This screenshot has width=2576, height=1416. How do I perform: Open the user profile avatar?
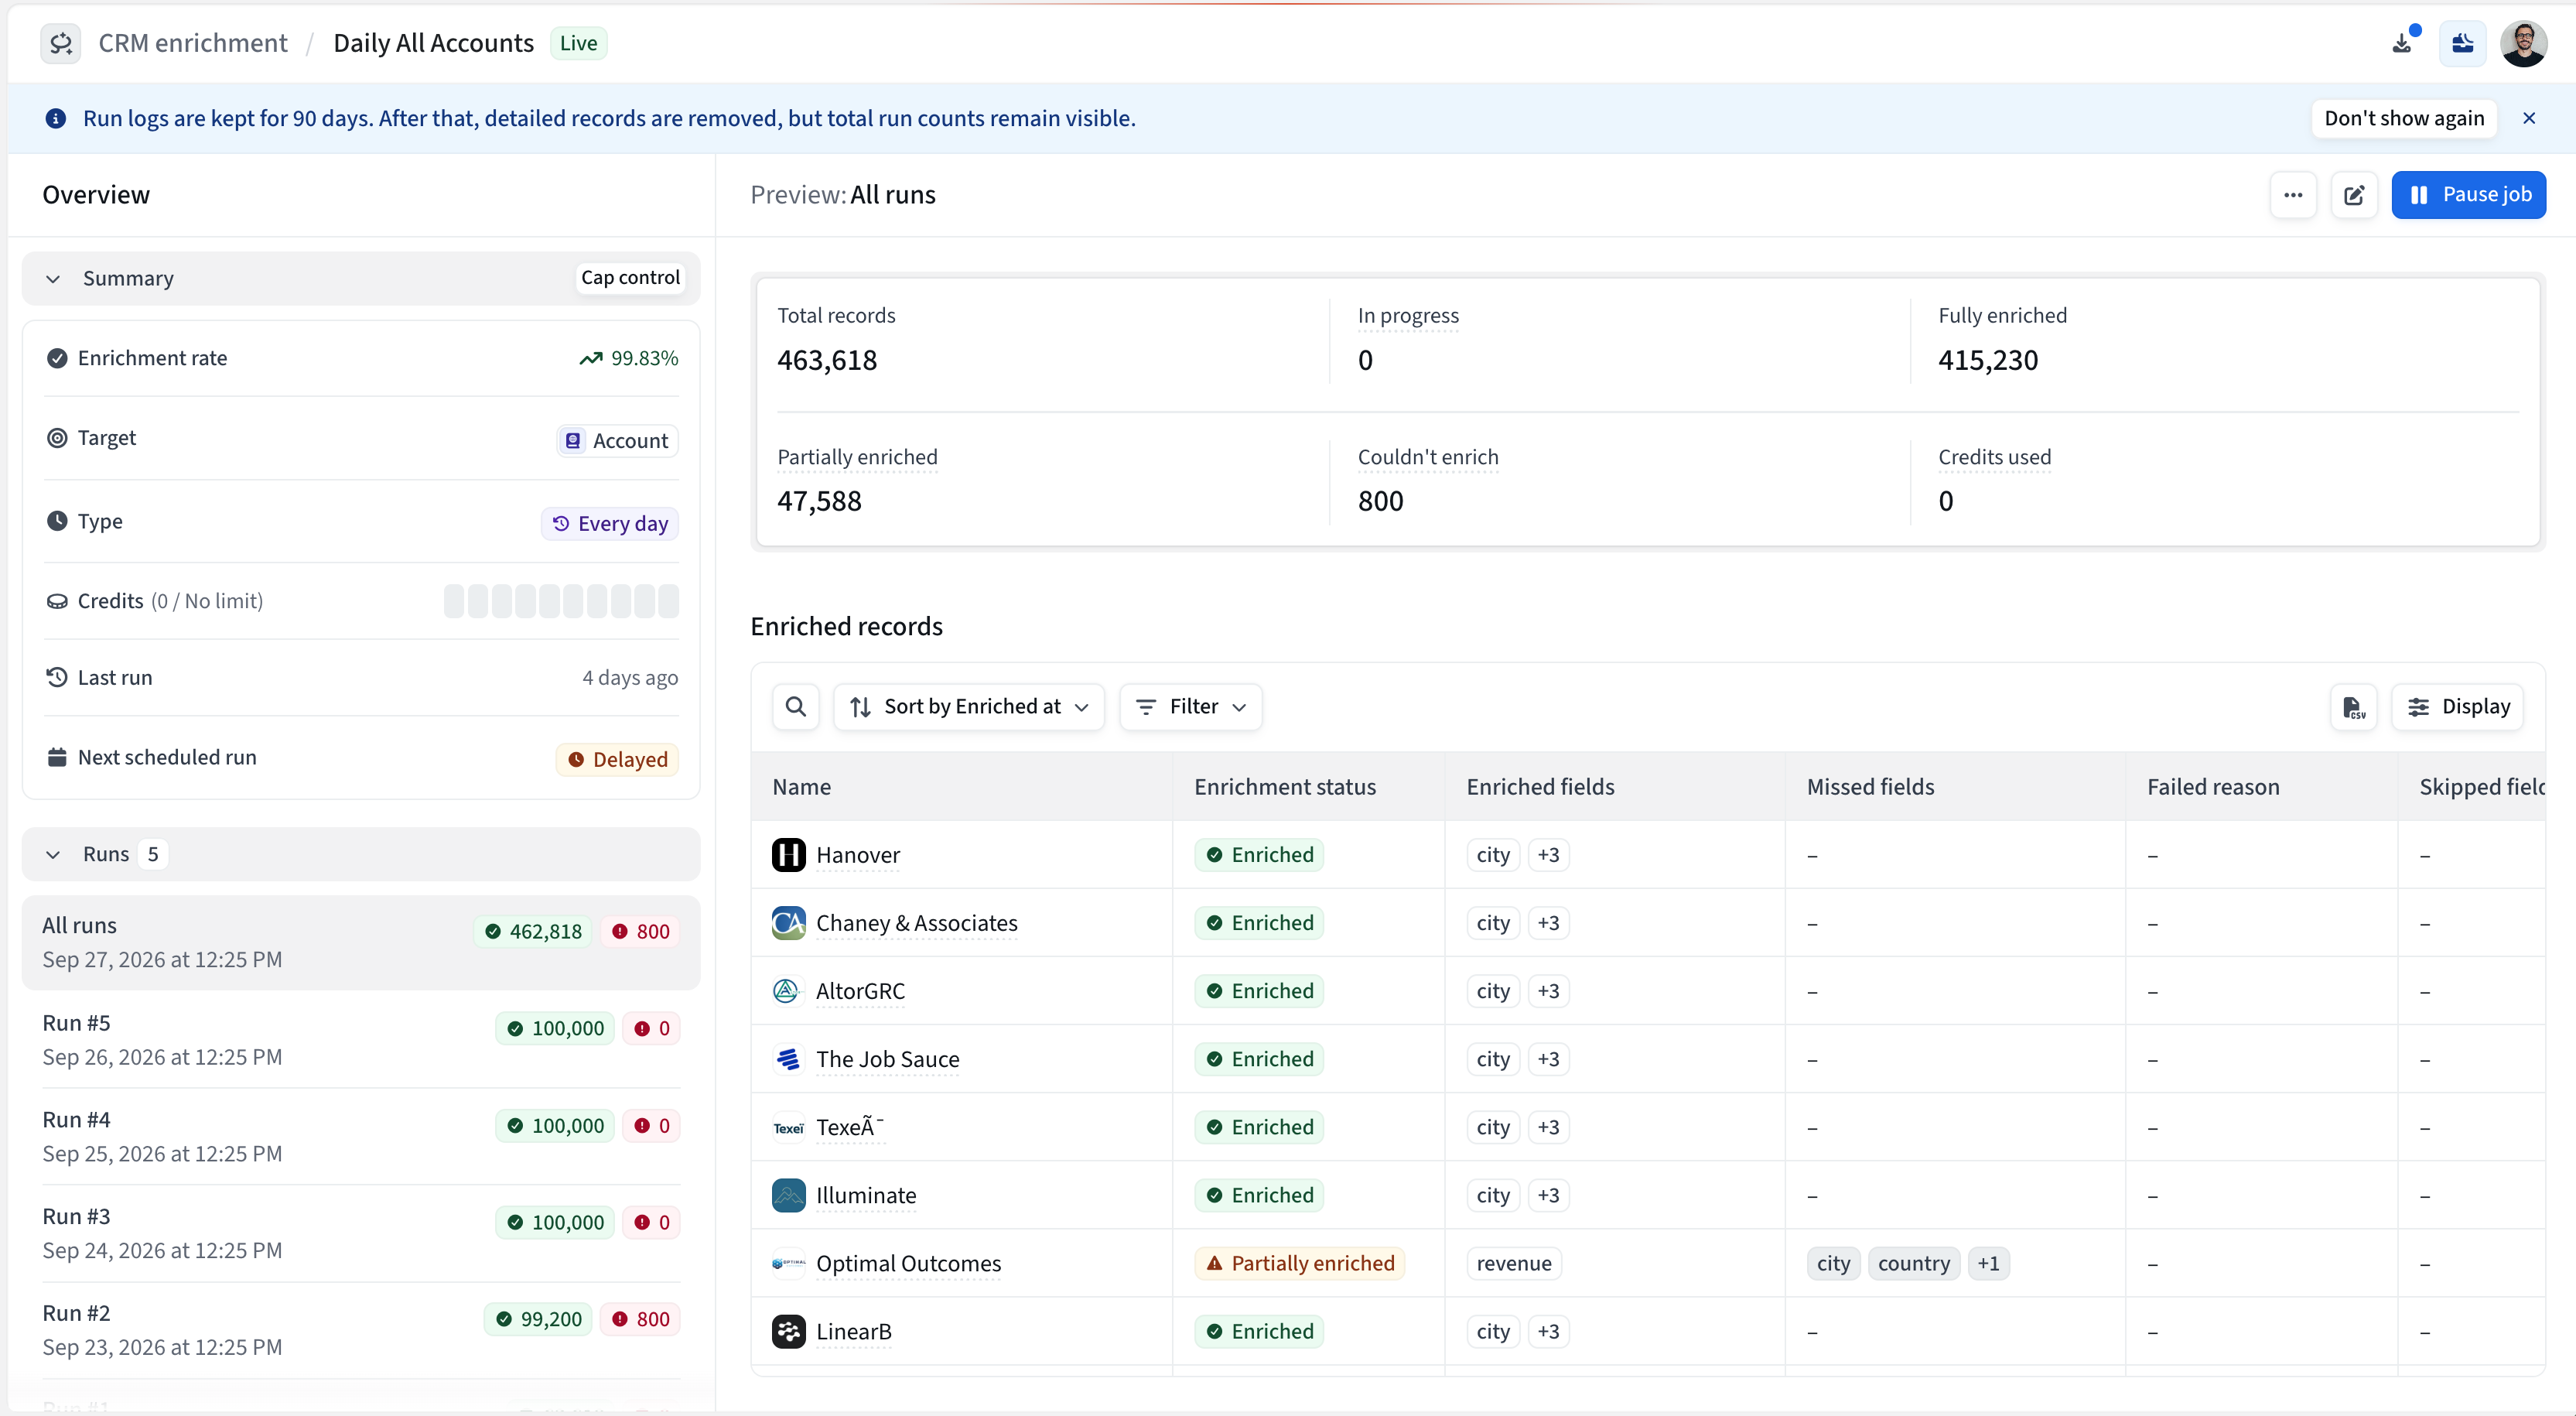click(2523, 43)
